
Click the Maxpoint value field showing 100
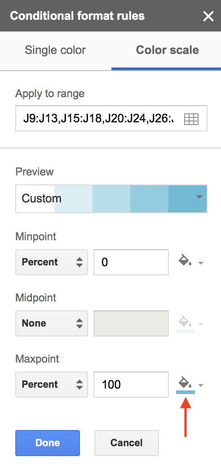131,385
